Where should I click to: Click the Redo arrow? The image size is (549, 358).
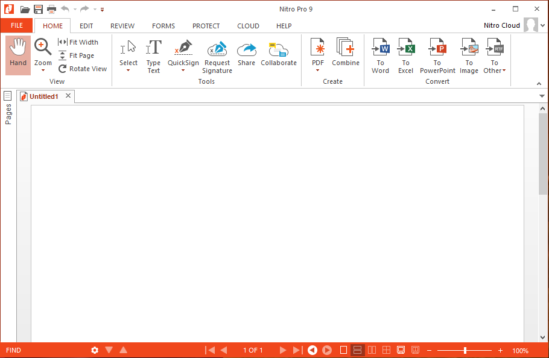click(x=84, y=9)
